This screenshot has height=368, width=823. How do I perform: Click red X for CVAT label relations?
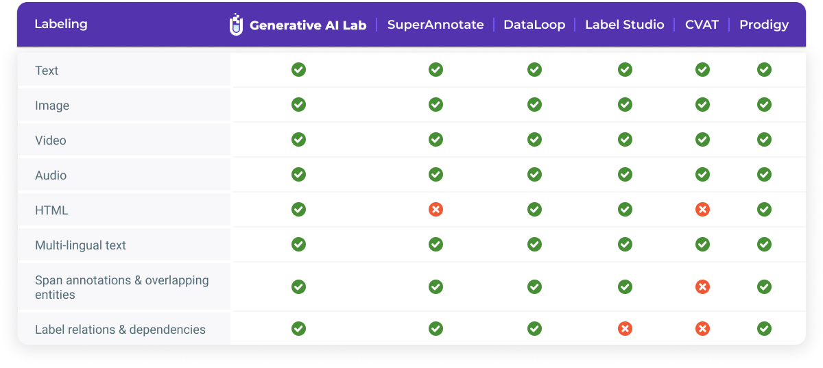pyautogui.click(x=702, y=329)
